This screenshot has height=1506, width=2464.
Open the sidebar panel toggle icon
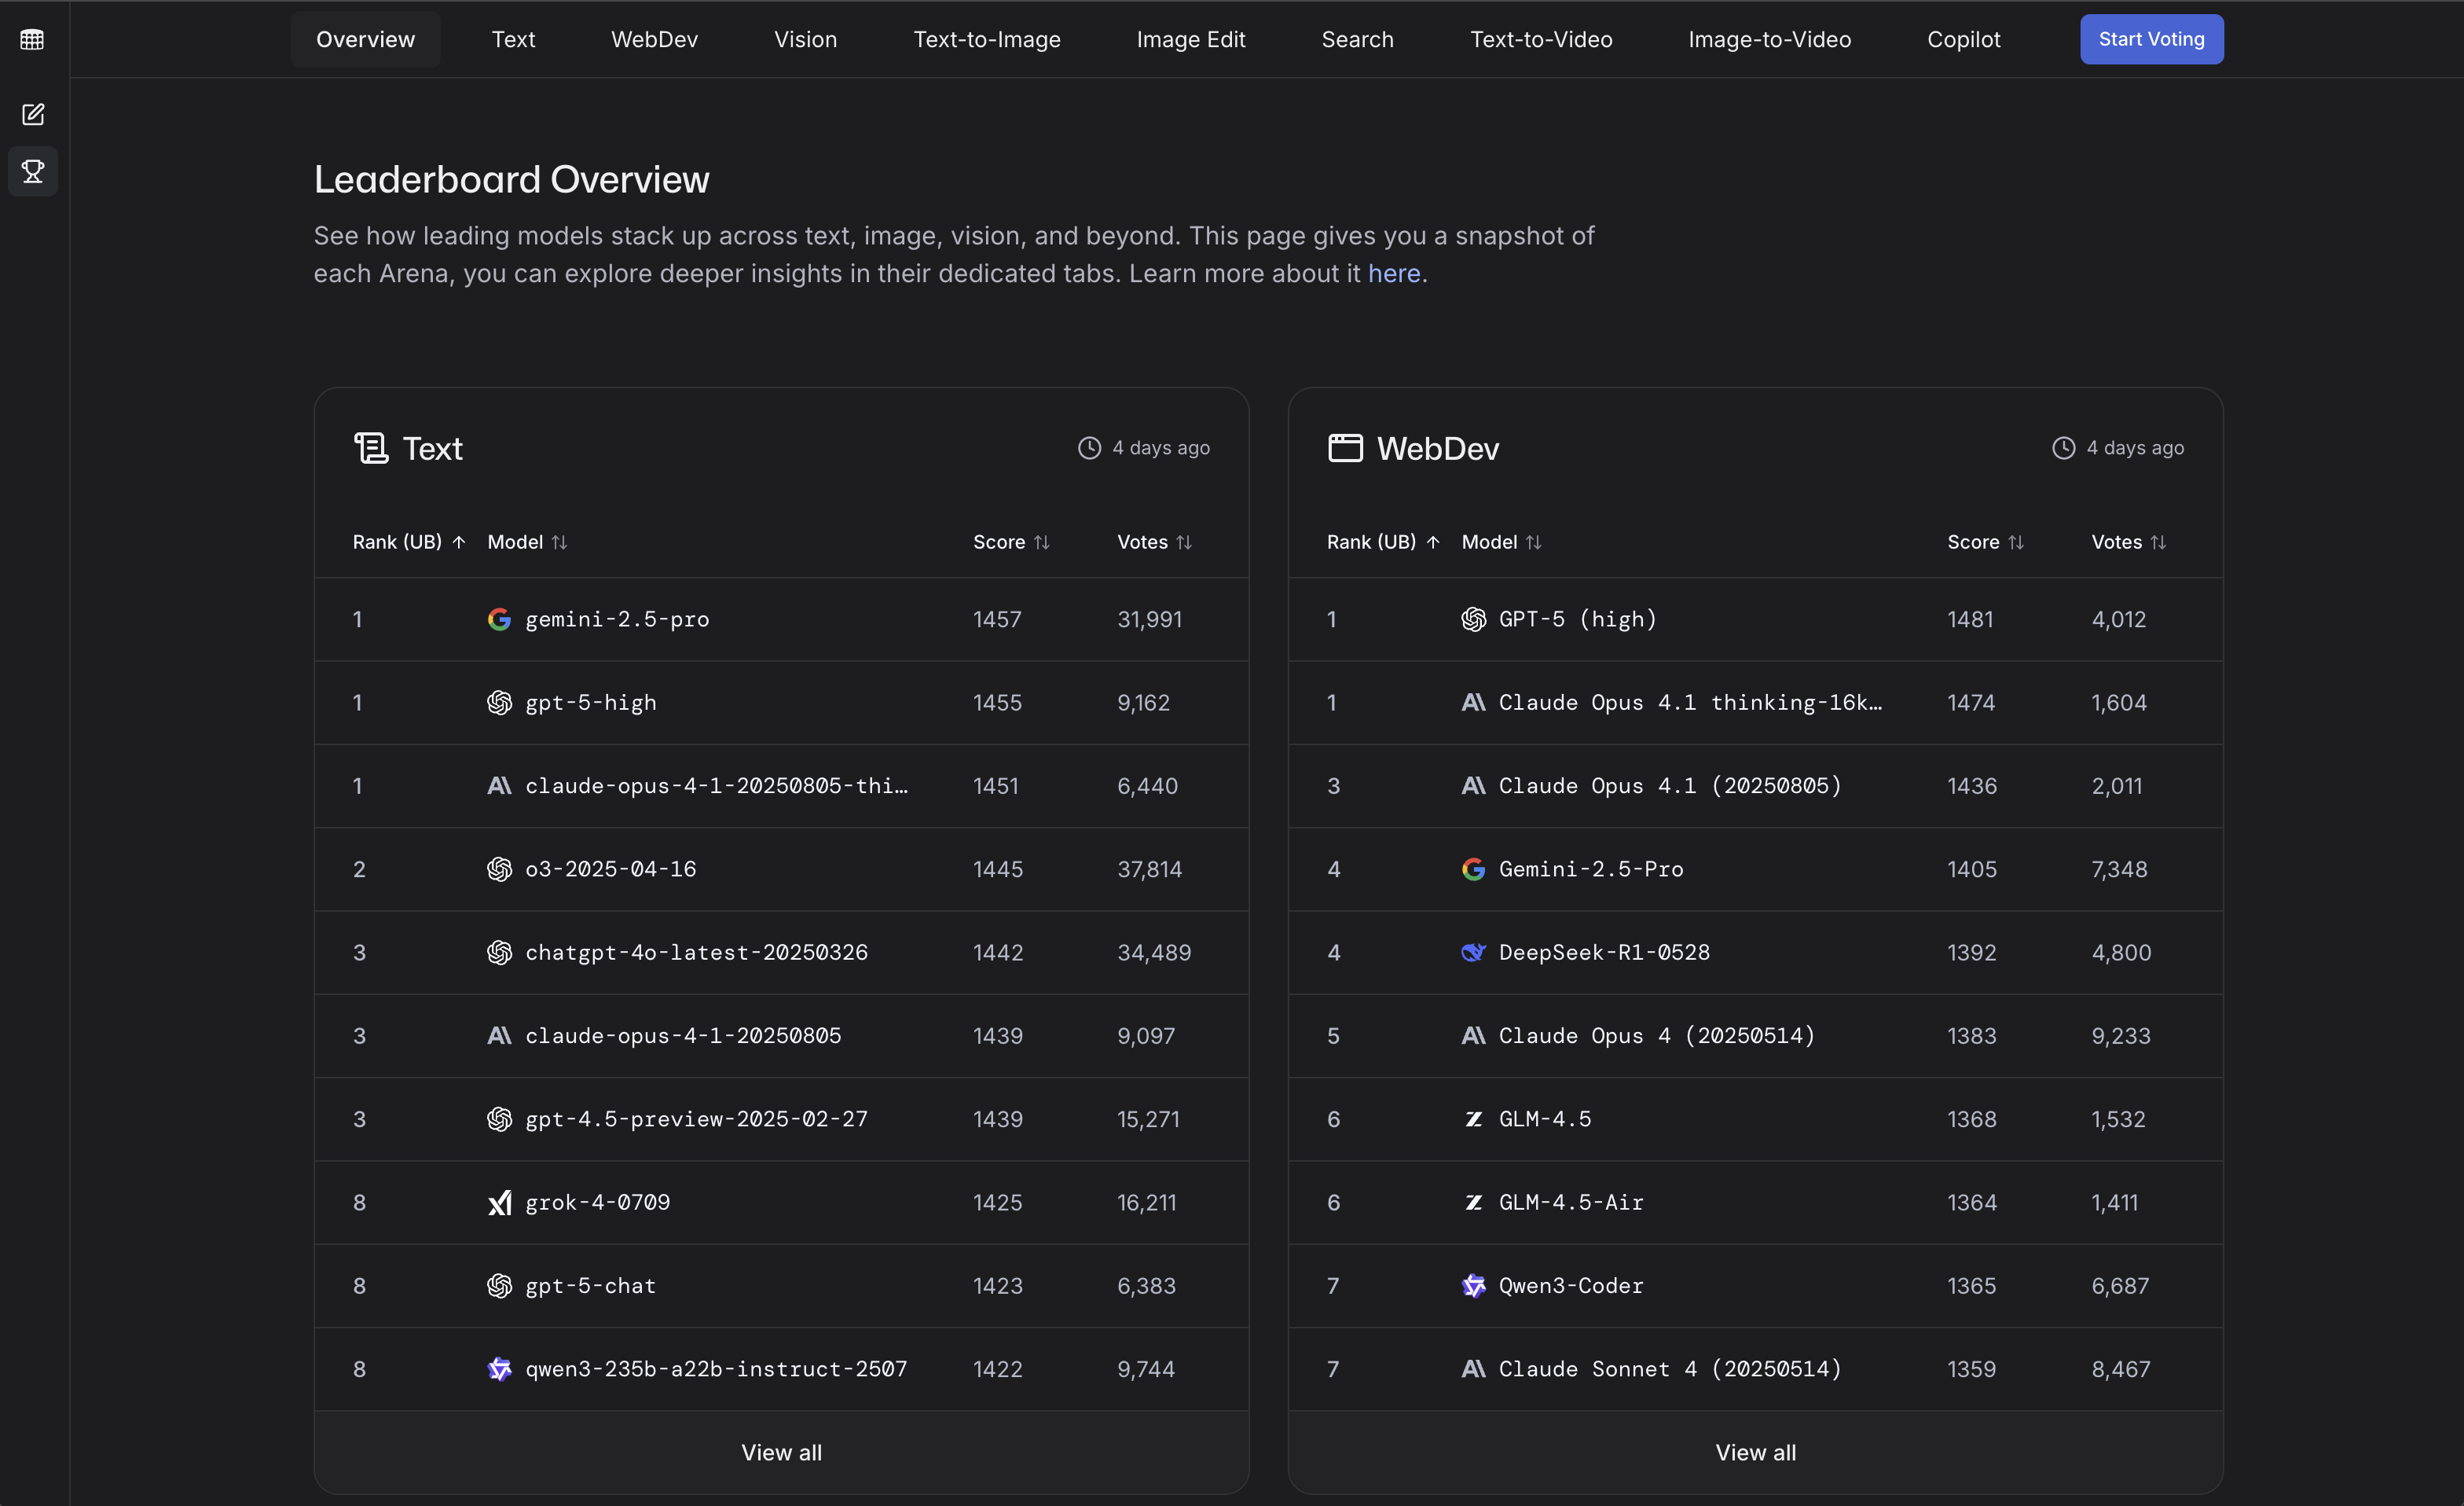point(32,40)
